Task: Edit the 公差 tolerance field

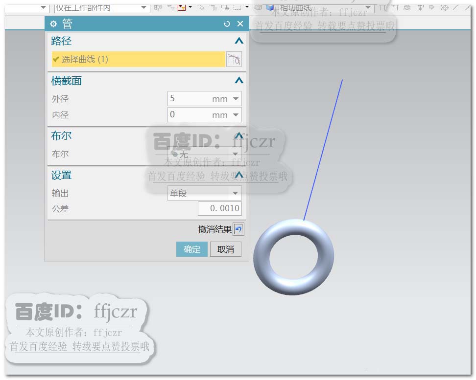Action: coord(220,208)
